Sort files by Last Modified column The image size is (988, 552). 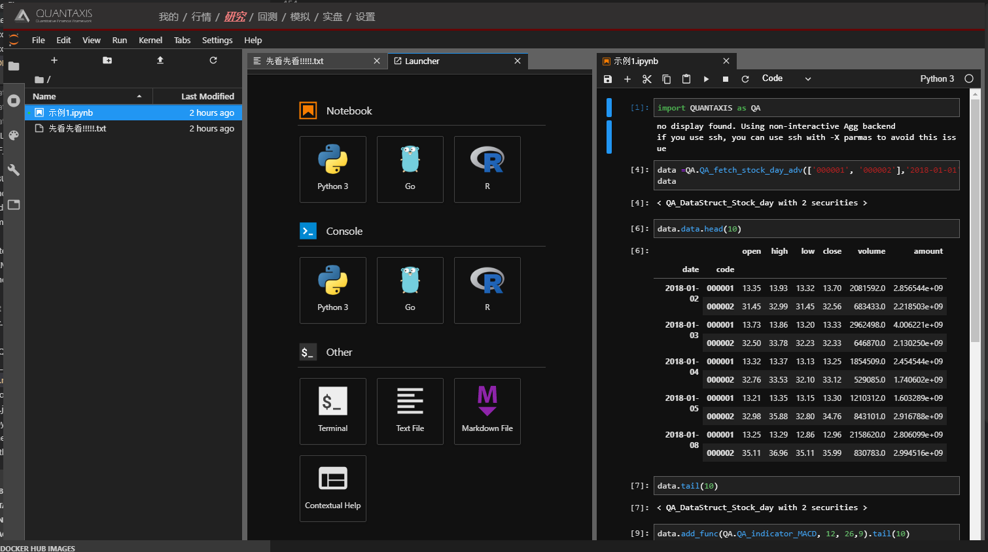198,96
